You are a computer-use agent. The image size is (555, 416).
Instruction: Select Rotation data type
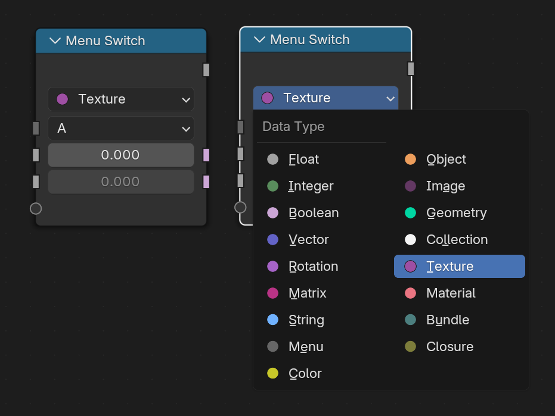pos(322,266)
